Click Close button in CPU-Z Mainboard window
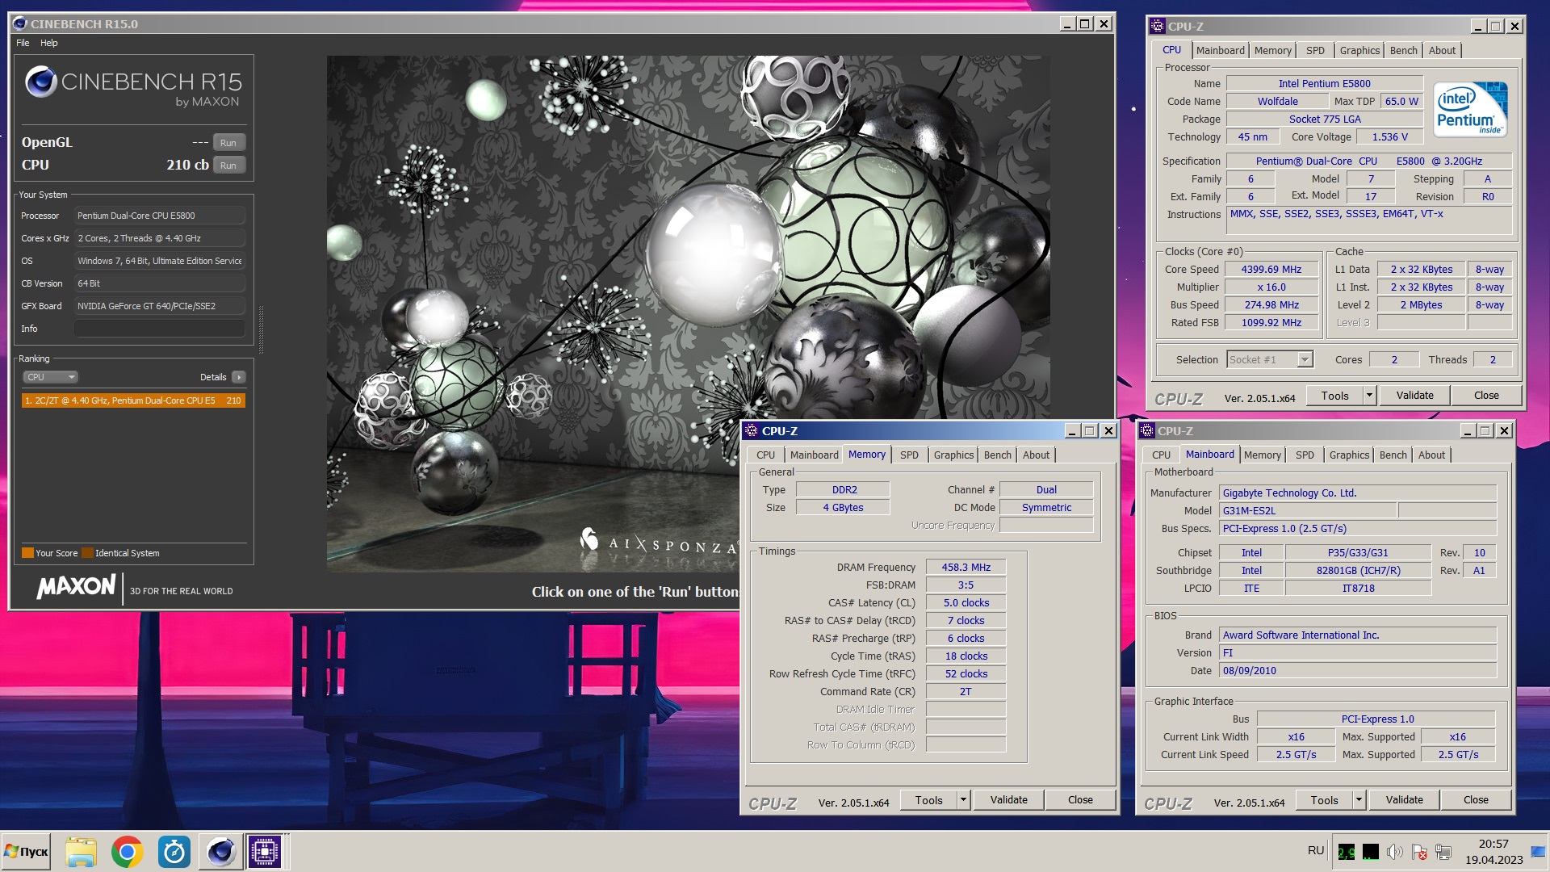This screenshot has width=1550, height=872. tap(1476, 800)
